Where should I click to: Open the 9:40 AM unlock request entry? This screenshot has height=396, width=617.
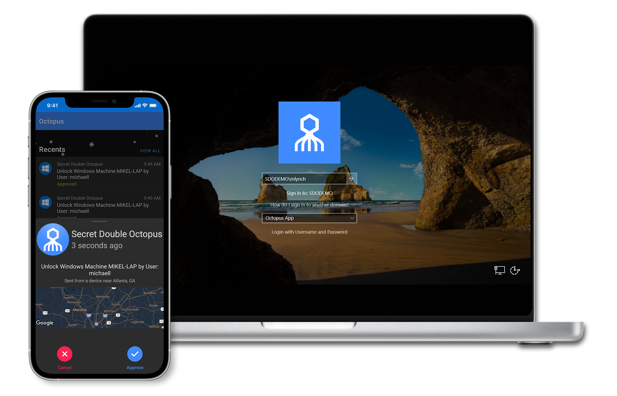point(100,205)
